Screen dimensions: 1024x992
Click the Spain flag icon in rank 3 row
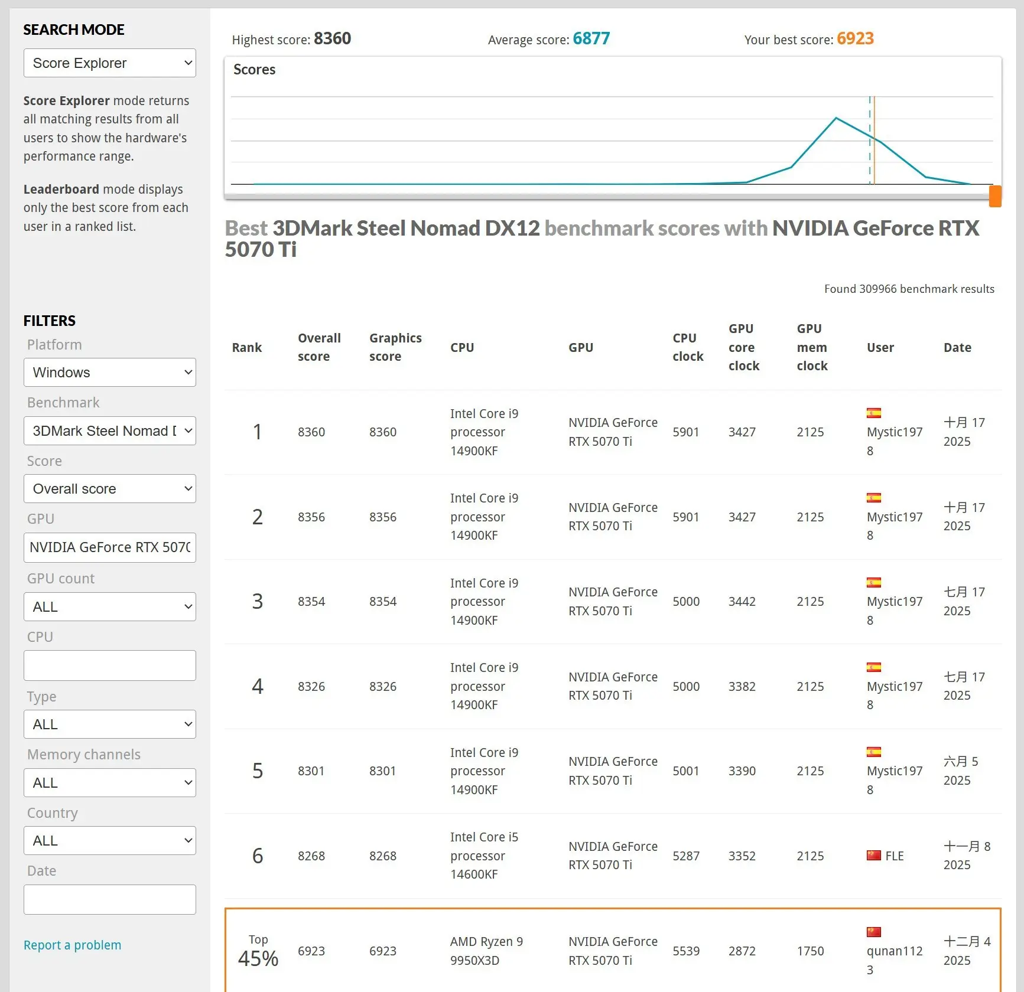(873, 583)
